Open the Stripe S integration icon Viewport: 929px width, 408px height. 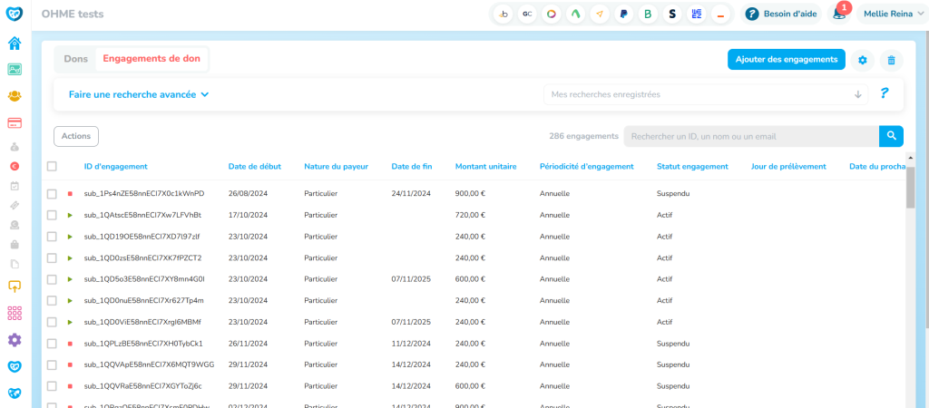point(672,15)
